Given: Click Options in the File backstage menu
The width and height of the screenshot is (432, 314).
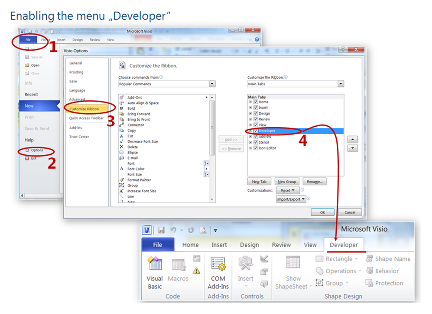Looking at the screenshot, I should point(34,151).
